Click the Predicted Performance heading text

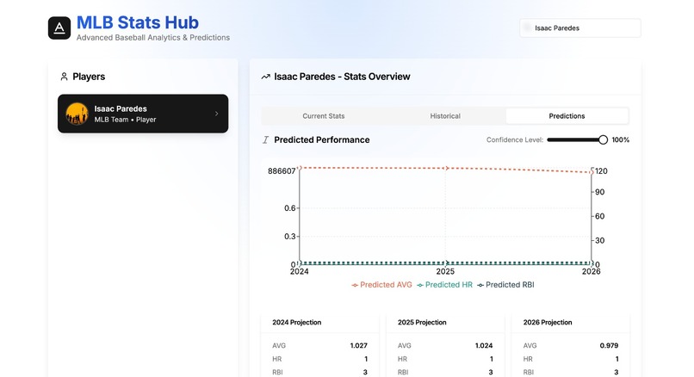pyautogui.click(x=322, y=139)
